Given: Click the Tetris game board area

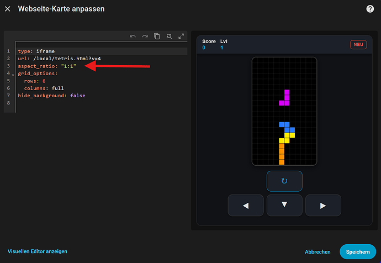Looking at the screenshot, I should click(x=284, y=111).
